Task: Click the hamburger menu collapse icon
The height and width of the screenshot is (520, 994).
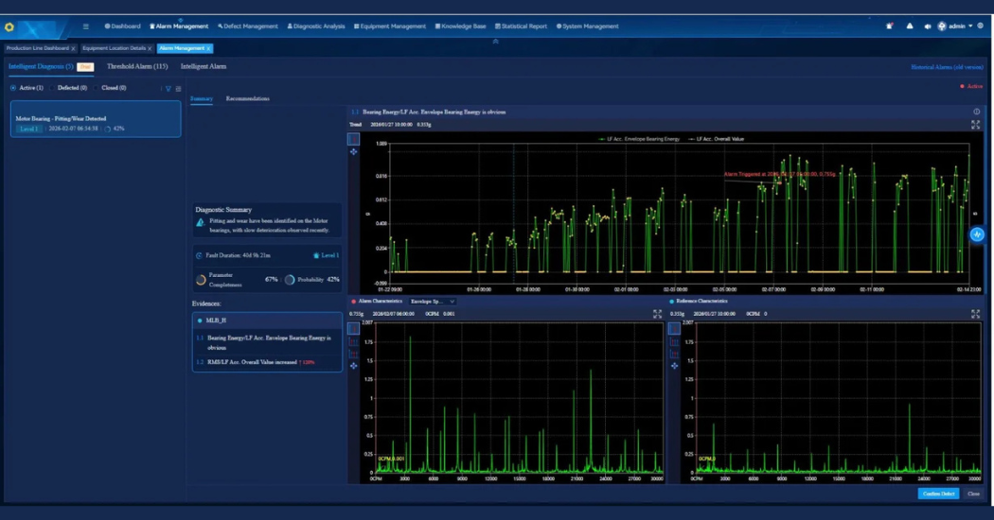Action: point(86,26)
